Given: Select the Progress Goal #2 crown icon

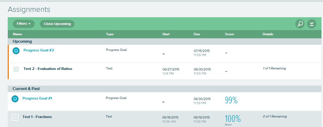Looking at the screenshot, I should pyautogui.click(x=16, y=51).
